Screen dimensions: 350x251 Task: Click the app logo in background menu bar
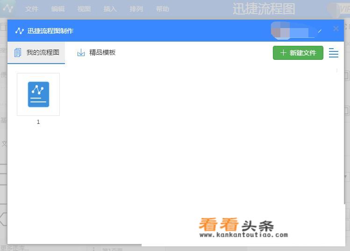click(8, 8)
